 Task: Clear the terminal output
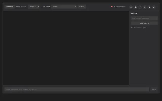tap(82, 7)
